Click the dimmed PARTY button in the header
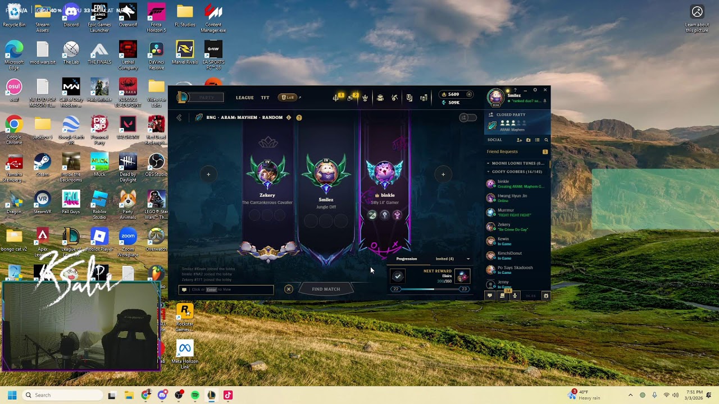Image resolution: width=719 pixels, height=404 pixels. 206,98
